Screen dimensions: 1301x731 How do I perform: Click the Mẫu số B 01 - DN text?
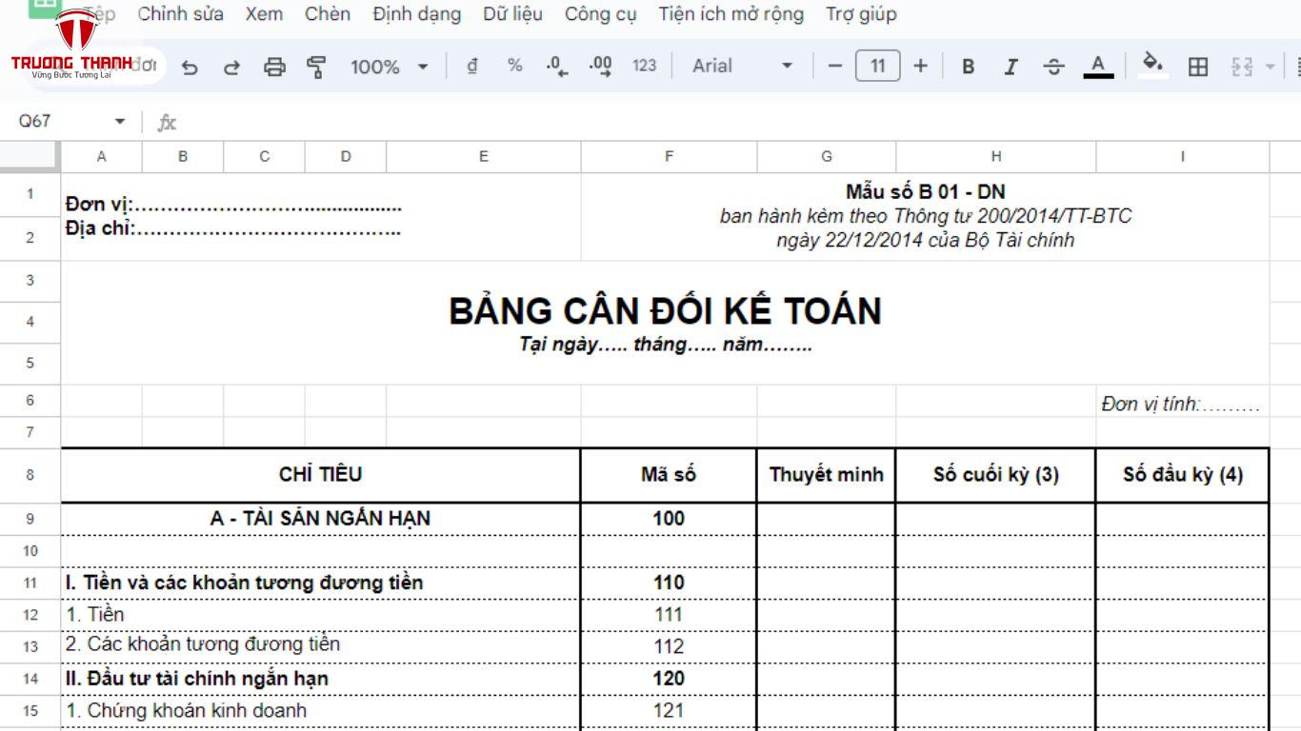point(926,192)
